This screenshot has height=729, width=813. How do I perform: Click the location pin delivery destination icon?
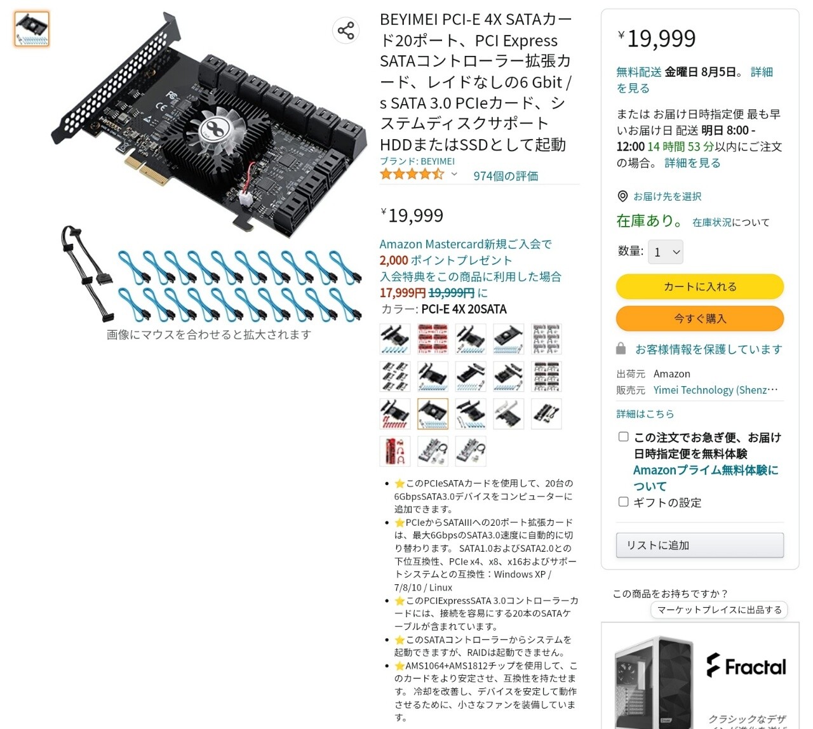tap(622, 196)
